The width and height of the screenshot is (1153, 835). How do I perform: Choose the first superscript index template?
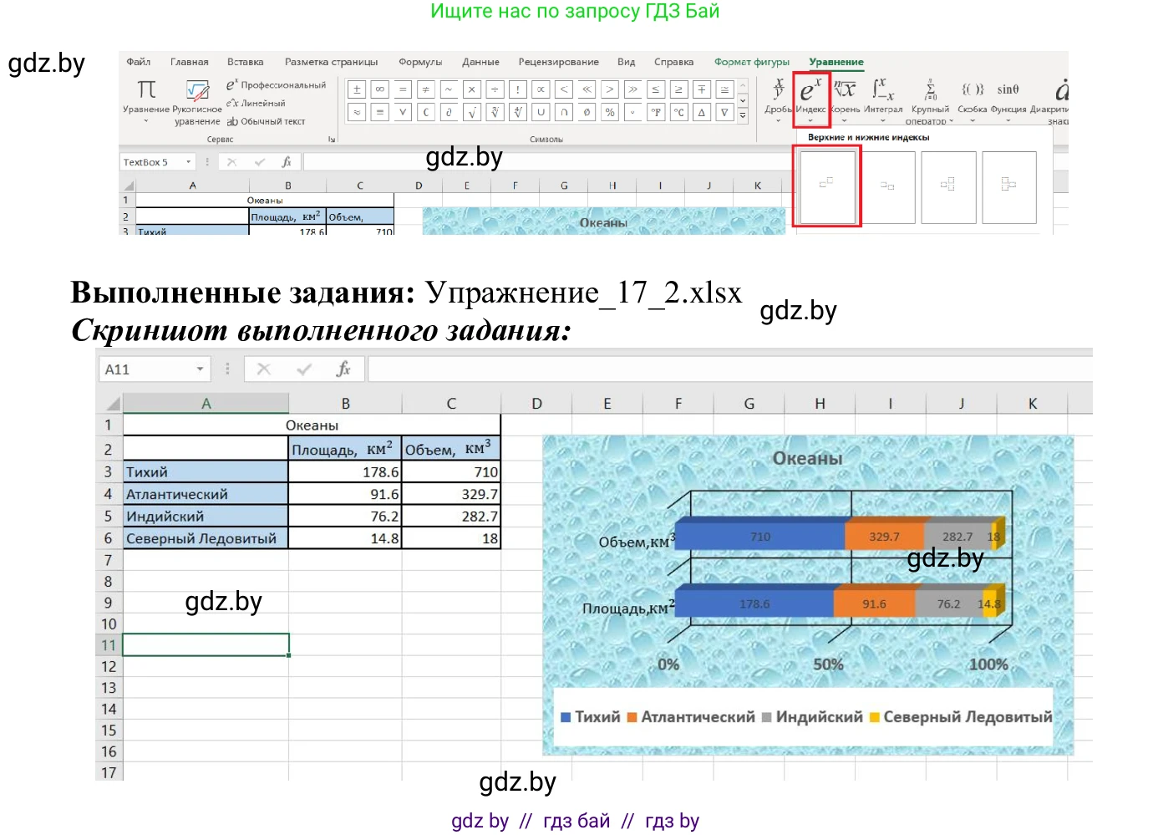(x=825, y=186)
